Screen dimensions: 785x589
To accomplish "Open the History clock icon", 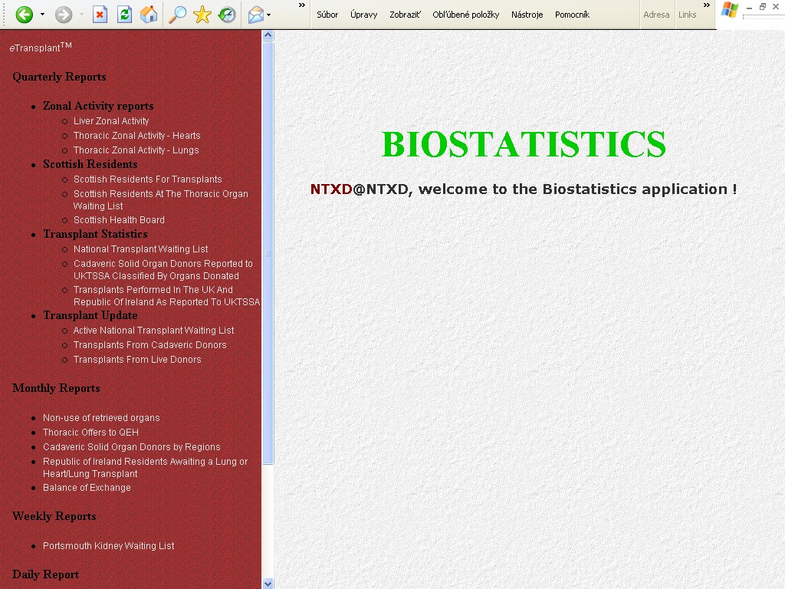I will click(x=227, y=15).
